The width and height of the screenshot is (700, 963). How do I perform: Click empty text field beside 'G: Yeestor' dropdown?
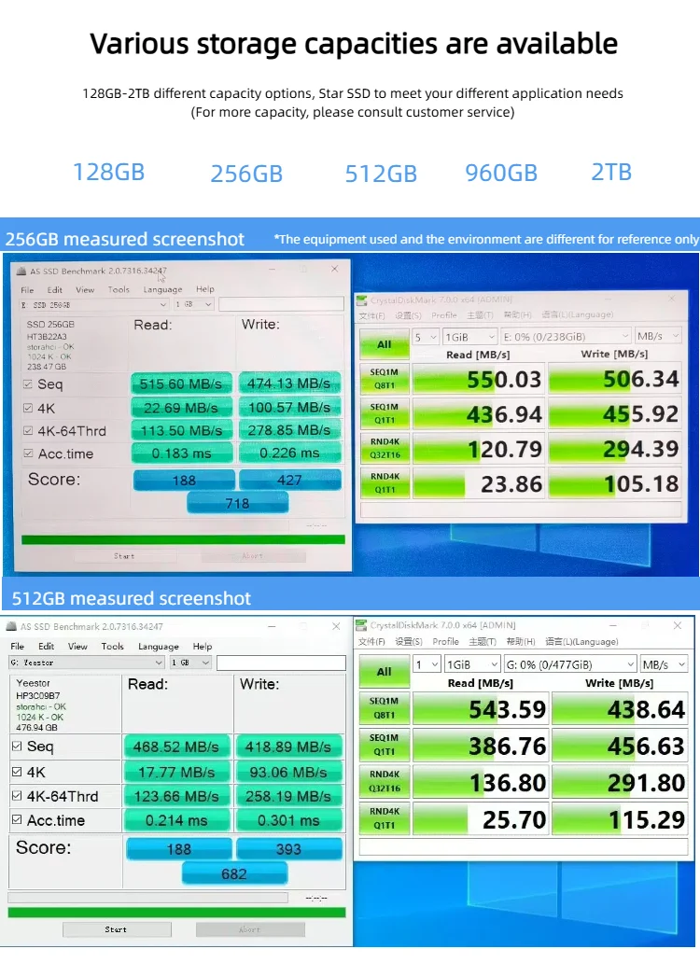pyautogui.click(x=281, y=663)
